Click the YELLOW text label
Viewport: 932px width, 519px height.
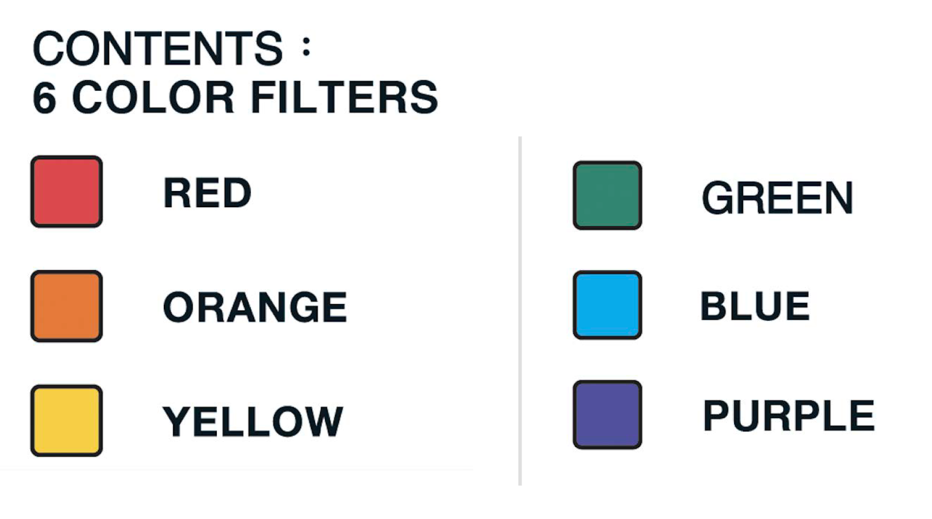[253, 422]
